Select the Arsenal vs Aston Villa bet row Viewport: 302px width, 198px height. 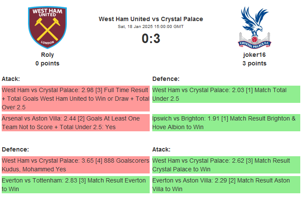pyautogui.click(x=75, y=123)
